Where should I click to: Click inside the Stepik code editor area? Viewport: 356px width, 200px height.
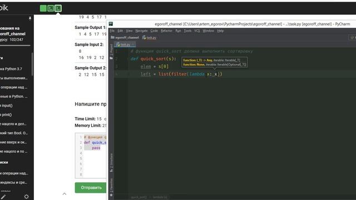coord(91,156)
